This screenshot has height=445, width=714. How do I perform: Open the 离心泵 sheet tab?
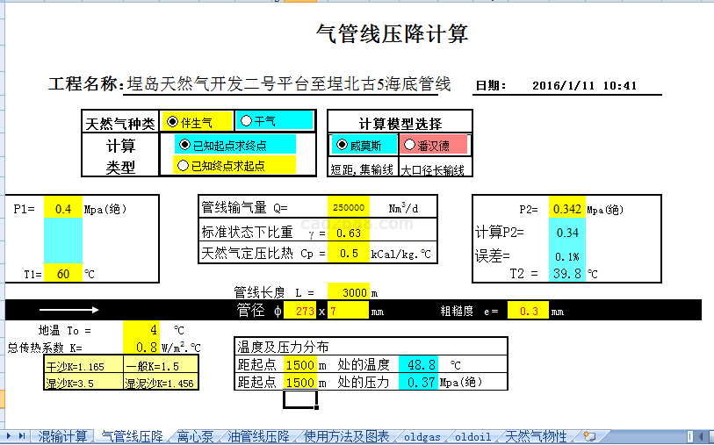click(195, 436)
